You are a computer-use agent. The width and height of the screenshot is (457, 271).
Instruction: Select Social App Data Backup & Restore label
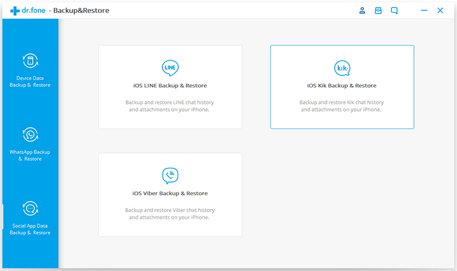point(30,229)
